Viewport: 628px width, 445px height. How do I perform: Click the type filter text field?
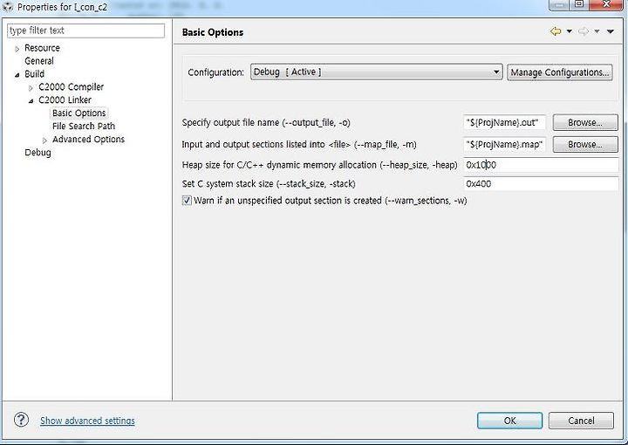tap(85, 31)
